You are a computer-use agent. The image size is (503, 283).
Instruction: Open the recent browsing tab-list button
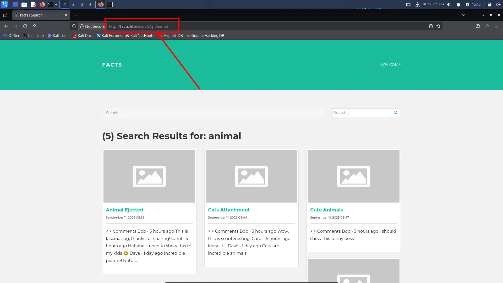(x=5, y=15)
